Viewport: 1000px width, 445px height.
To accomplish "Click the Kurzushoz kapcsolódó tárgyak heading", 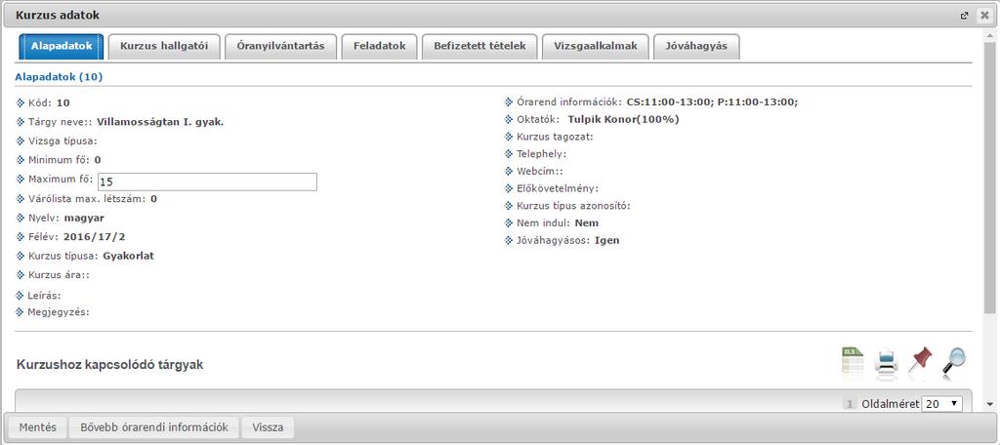I will click(109, 365).
